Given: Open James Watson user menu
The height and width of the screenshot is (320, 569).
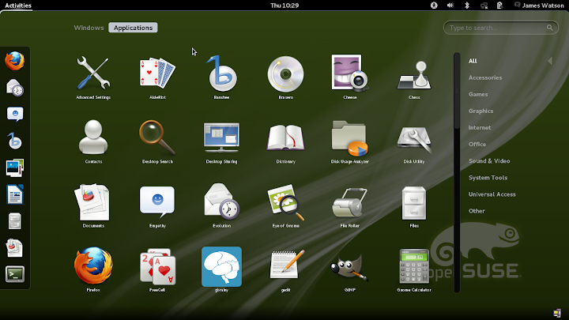Looking at the screenshot, I should coord(539,6).
